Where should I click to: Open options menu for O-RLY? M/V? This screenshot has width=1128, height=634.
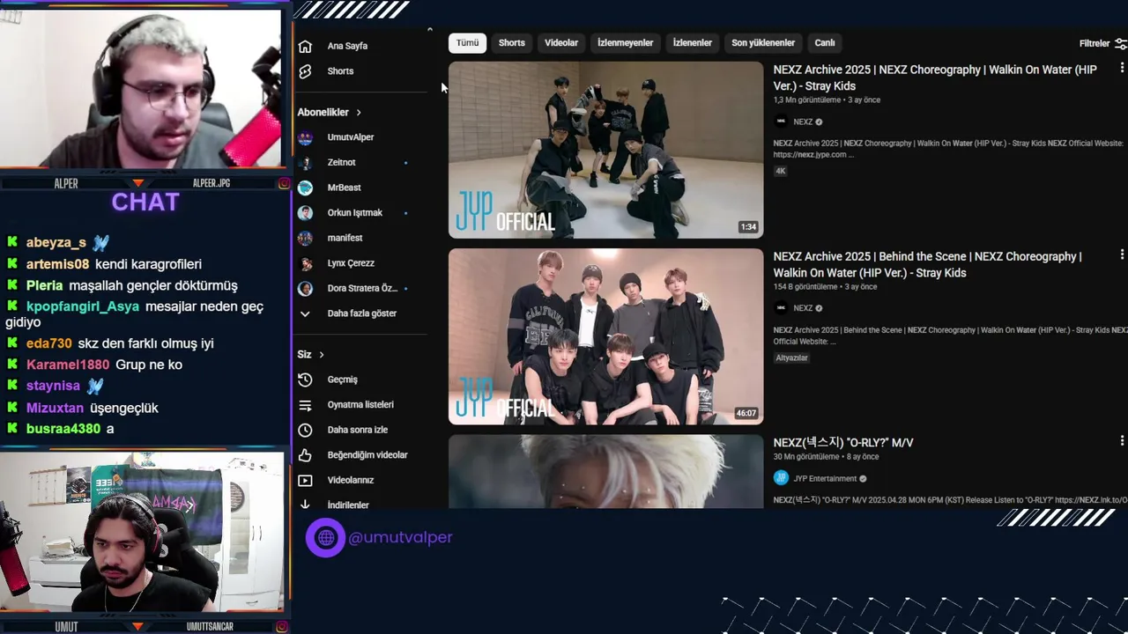click(x=1122, y=440)
